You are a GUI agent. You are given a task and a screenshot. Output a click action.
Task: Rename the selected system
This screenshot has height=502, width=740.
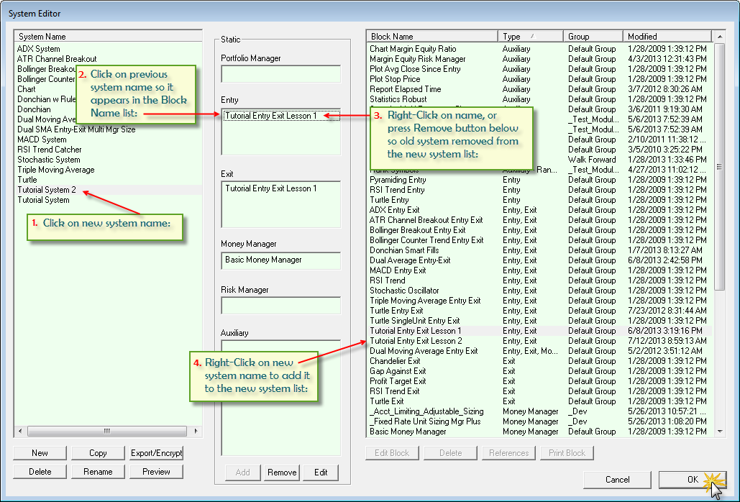point(98,472)
